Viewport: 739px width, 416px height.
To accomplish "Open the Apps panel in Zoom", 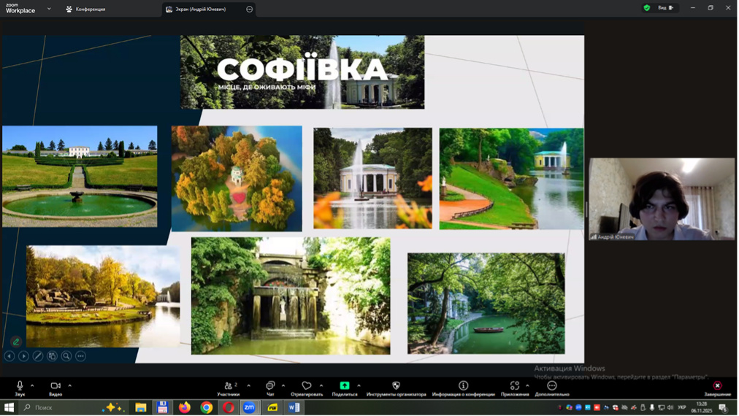I will 515,388.
